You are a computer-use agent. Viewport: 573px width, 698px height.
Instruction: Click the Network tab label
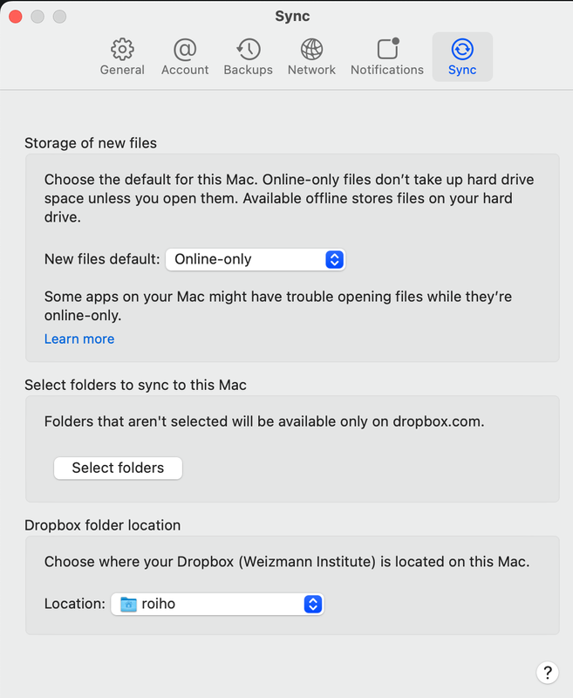click(x=311, y=70)
